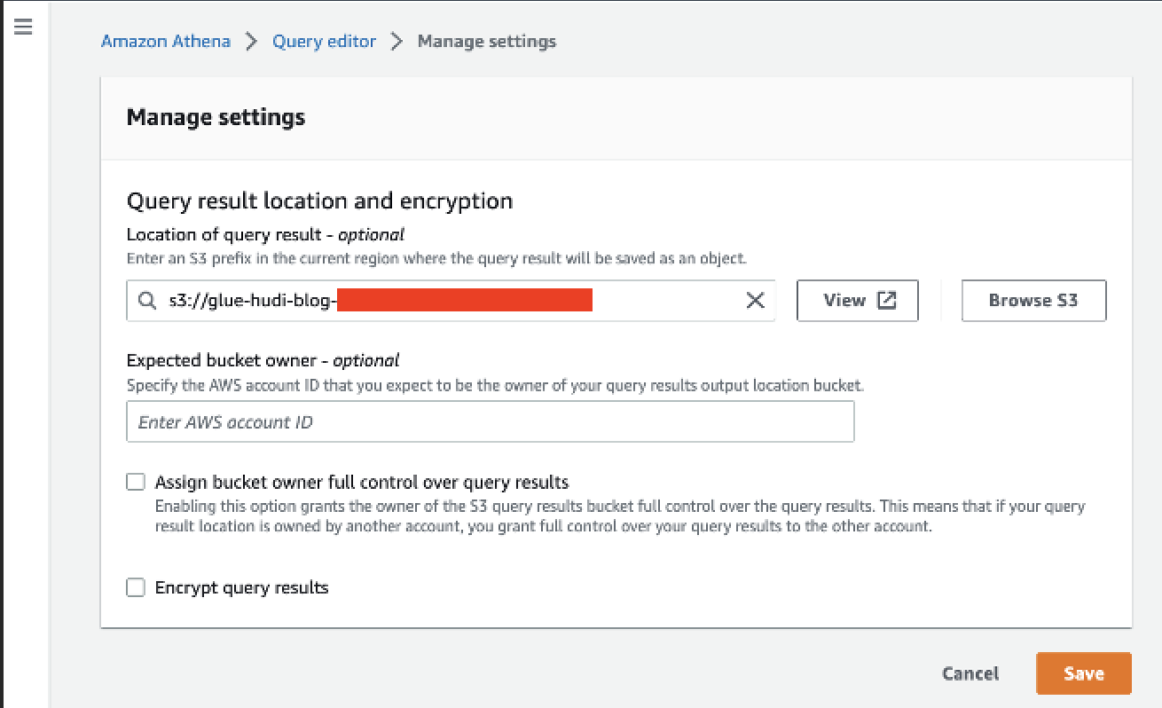The image size is (1162, 708).
Task: Click chevron before Manage settings breadcrumb
Action: (396, 42)
